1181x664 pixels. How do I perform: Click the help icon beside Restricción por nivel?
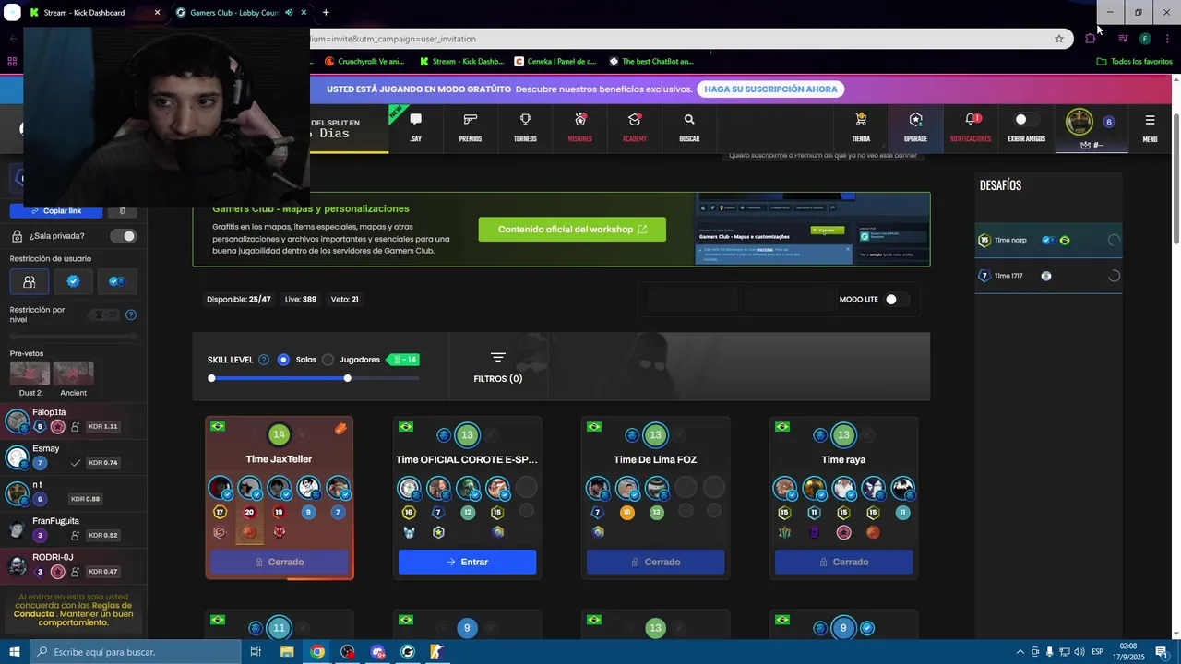pyautogui.click(x=131, y=314)
